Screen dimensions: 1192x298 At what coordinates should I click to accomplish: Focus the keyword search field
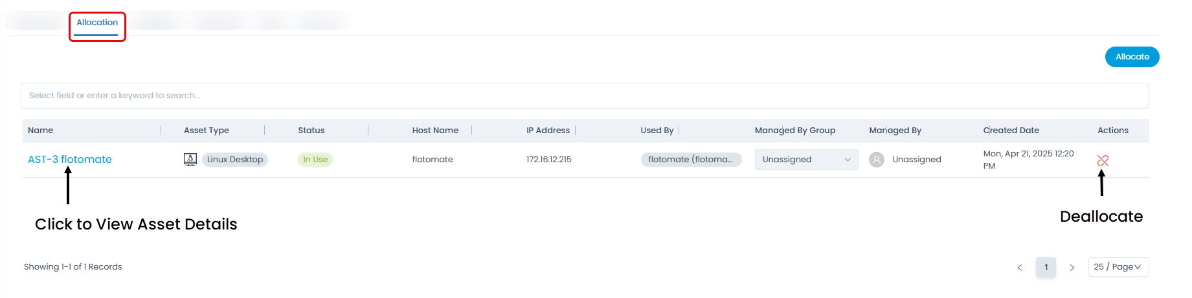[x=584, y=96]
